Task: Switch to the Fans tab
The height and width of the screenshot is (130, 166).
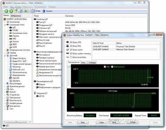Action: [84, 63]
